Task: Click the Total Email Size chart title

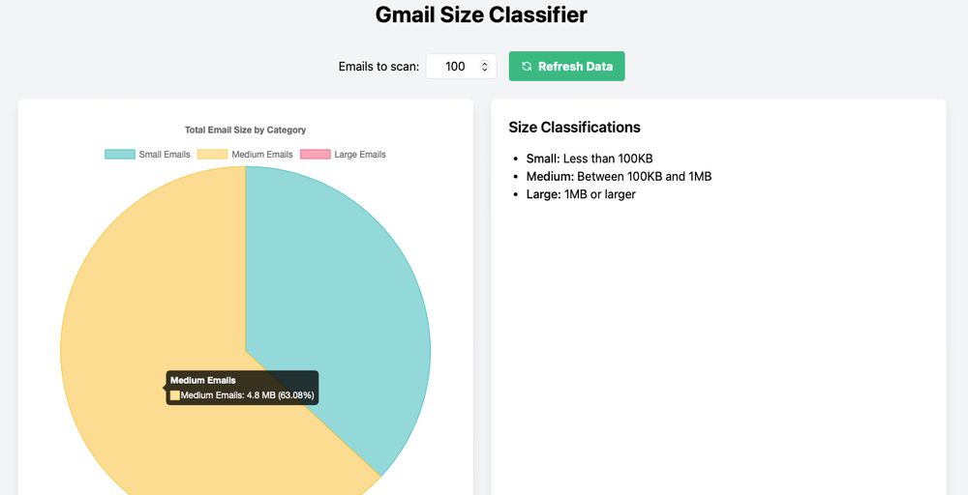Action: pos(245,130)
